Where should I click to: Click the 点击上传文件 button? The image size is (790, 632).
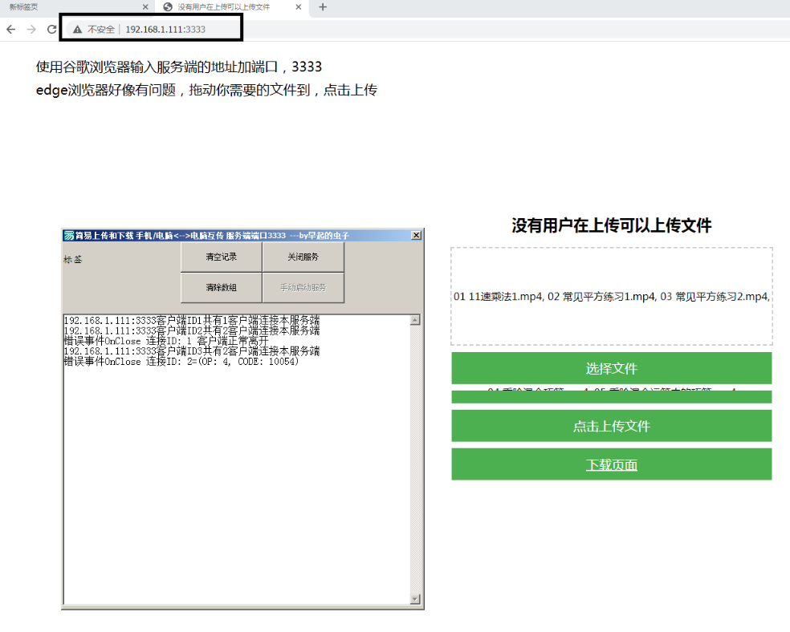coord(611,425)
